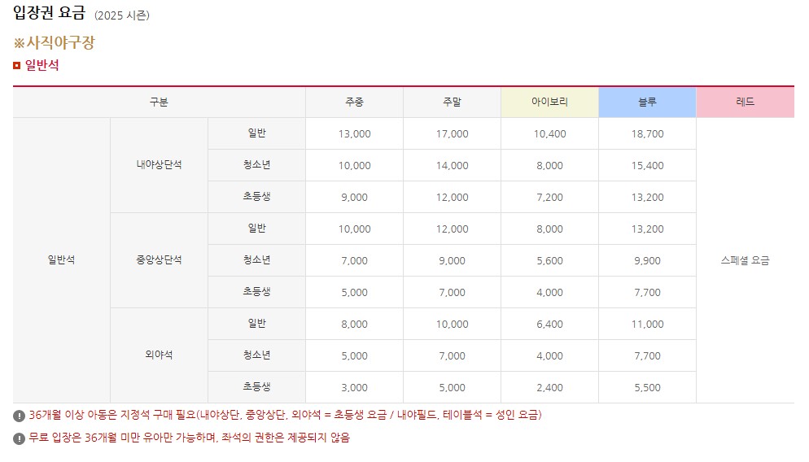Click the 초등생 label in the 외야석 group
This screenshot has width=809, height=462.
click(256, 386)
